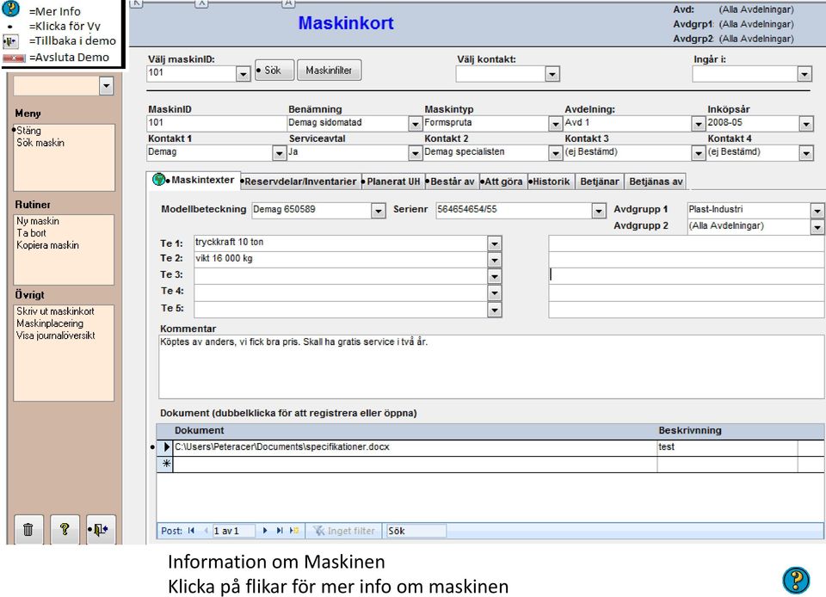Click the exit door icon in sidebar

[x=101, y=529]
